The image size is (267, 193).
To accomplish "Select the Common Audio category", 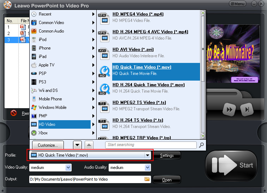I will click(x=51, y=31).
